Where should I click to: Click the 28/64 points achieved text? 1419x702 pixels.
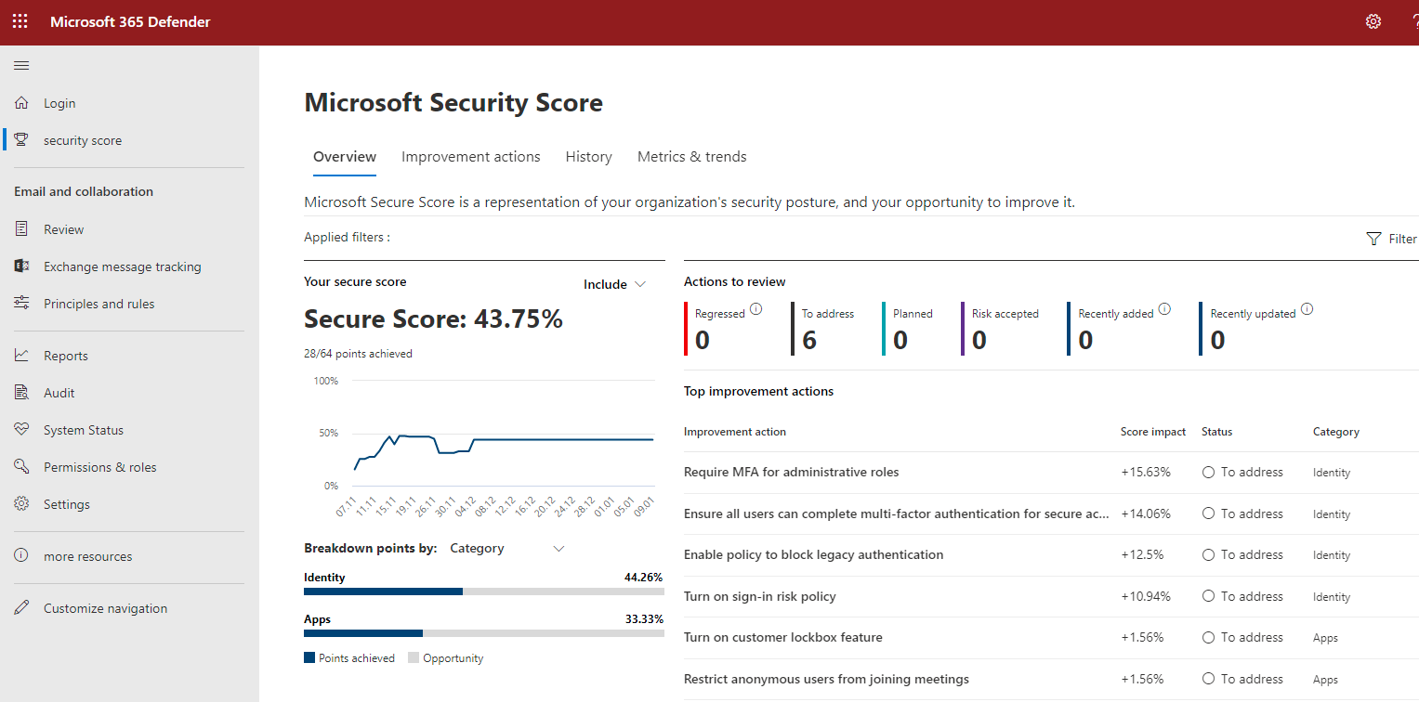[x=358, y=354]
